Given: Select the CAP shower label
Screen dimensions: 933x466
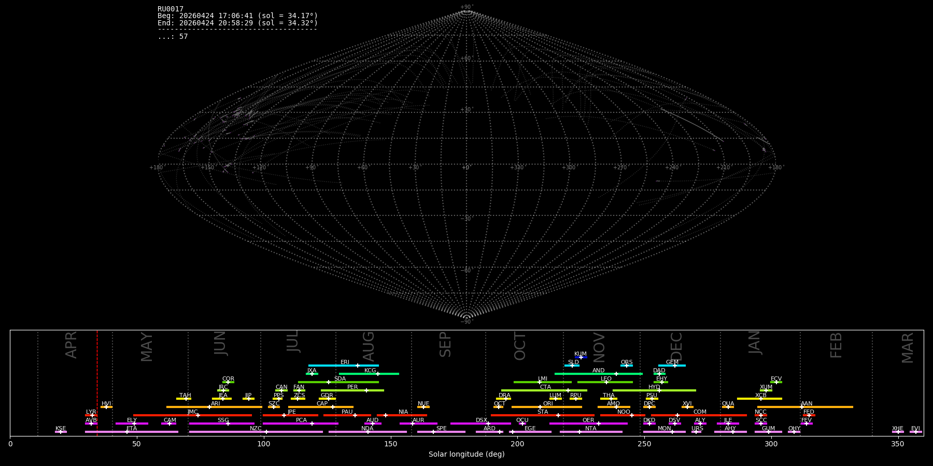Looking at the screenshot, I should pyautogui.click(x=322, y=403).
